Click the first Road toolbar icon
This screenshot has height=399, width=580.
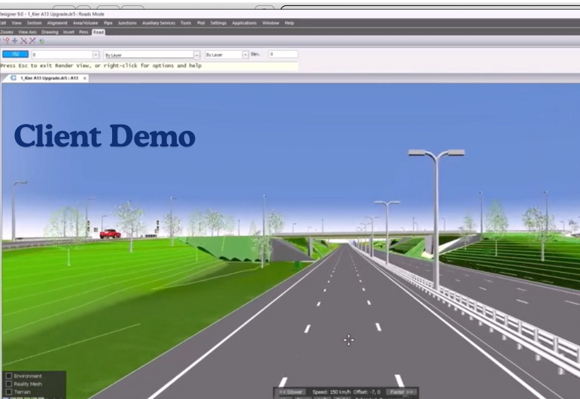pos(3,41)
